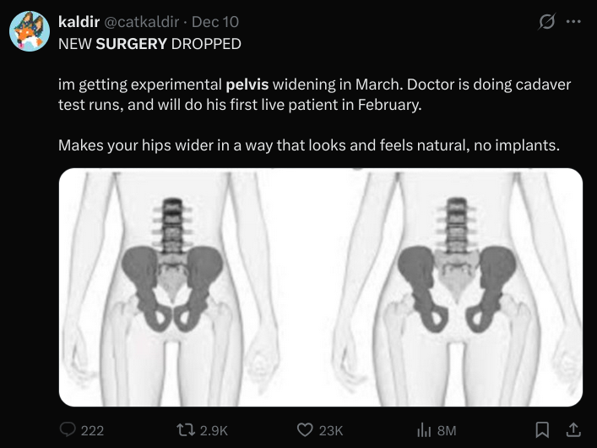Click the 23K likes count
The image size is (597, 448).
(331, 430)
